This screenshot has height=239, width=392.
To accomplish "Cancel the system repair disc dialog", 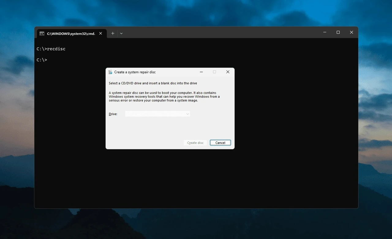I will click(221, 143).
